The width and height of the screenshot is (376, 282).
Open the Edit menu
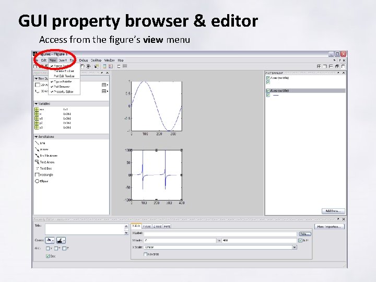coord(44,61)
